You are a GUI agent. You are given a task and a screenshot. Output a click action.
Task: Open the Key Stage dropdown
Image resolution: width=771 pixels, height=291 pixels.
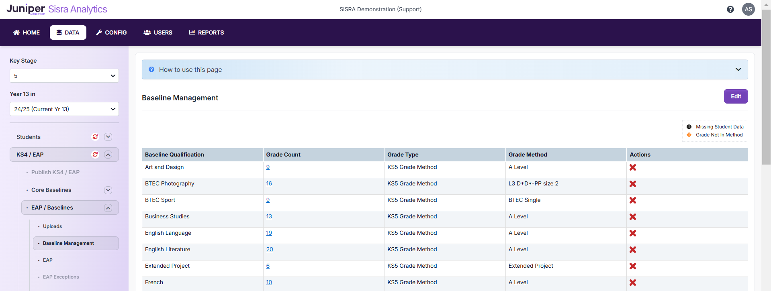pos(64,76)
